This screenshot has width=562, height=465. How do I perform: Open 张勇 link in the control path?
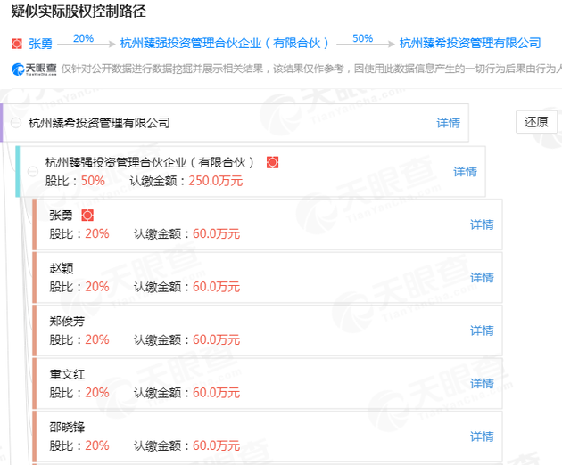tap(40, 43)
